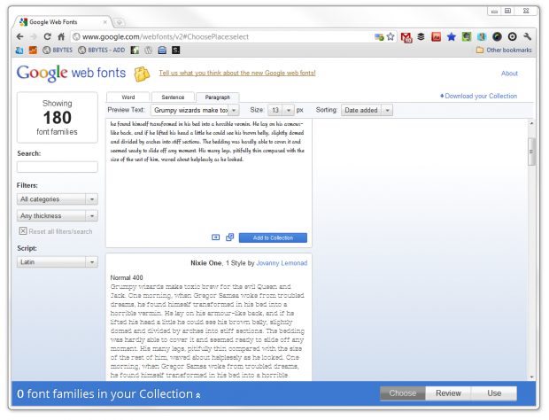Open the translate icon in address bar

(379, 37)
